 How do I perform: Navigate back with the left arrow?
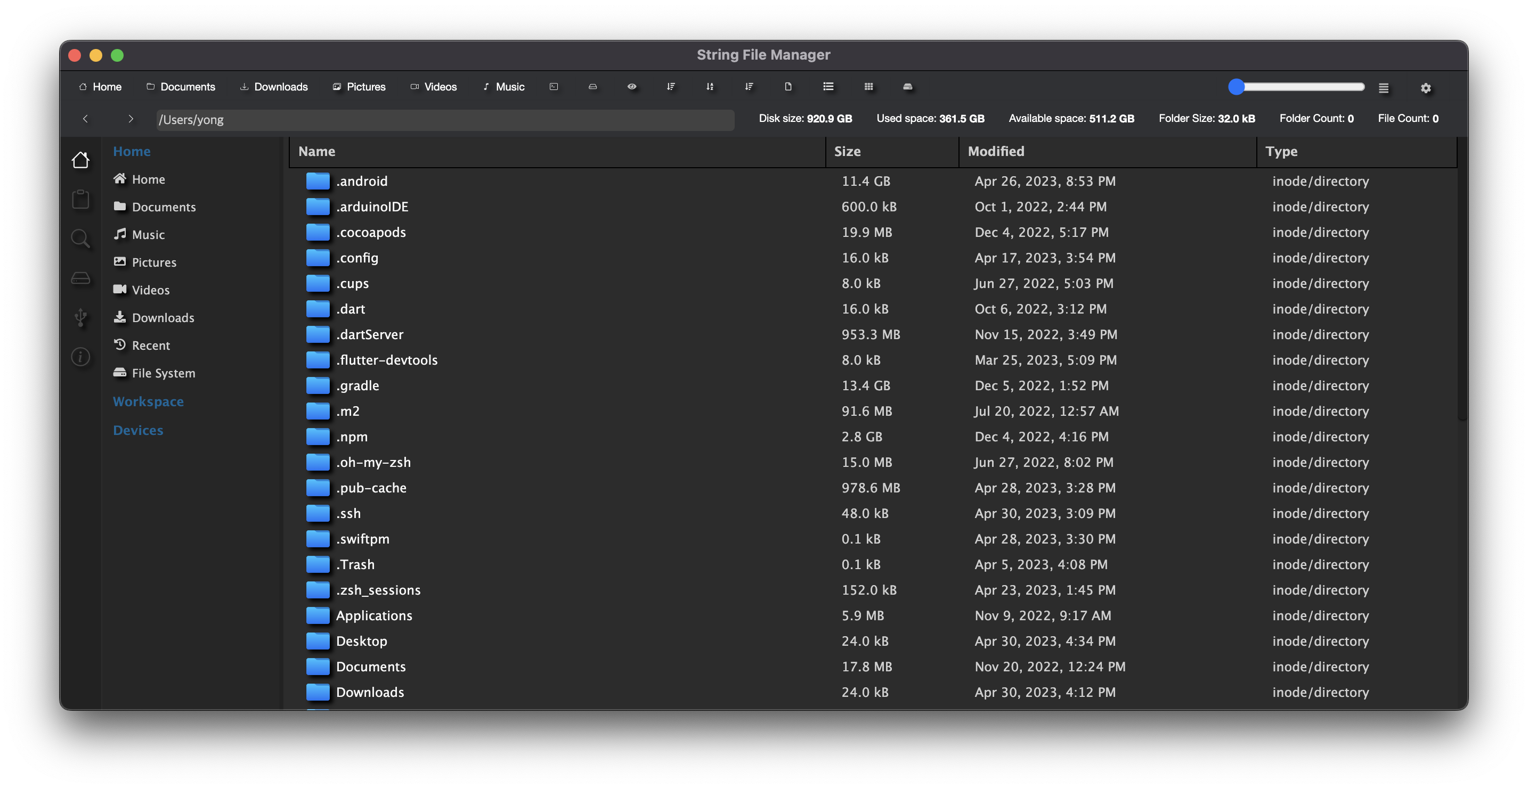pos(85,119)
